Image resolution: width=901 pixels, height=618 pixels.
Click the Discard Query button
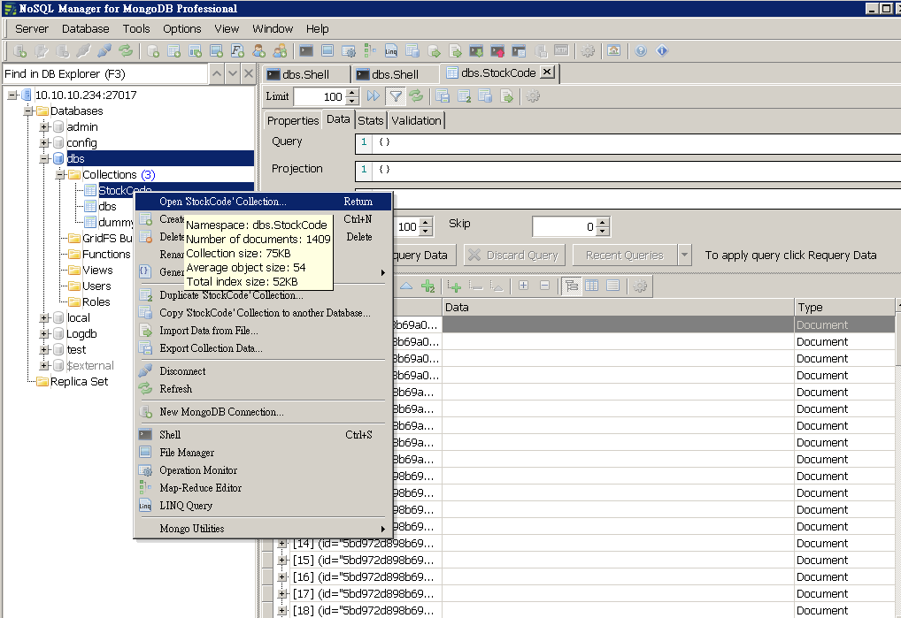[x=514, y=255]
